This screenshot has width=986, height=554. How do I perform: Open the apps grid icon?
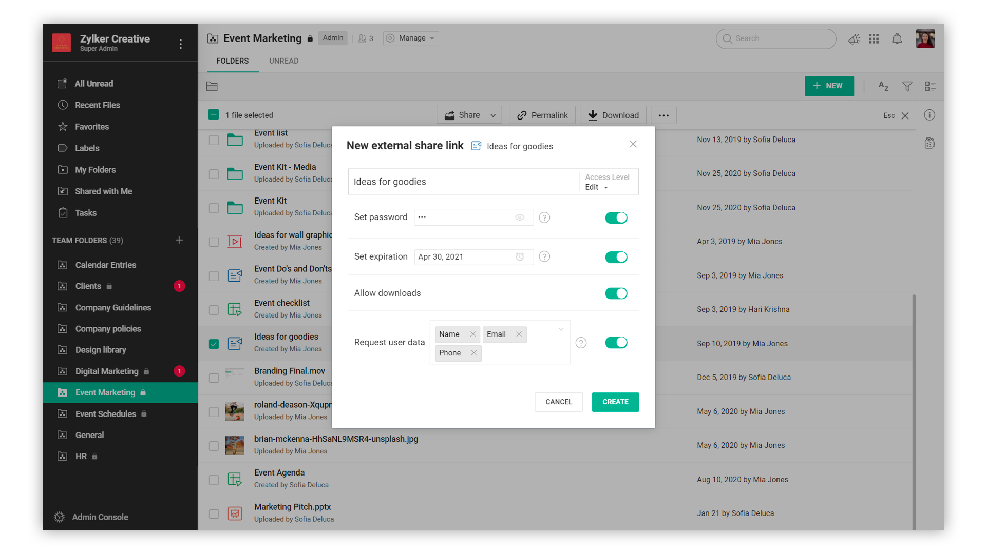pyautogui.click(x=874, y=38)
